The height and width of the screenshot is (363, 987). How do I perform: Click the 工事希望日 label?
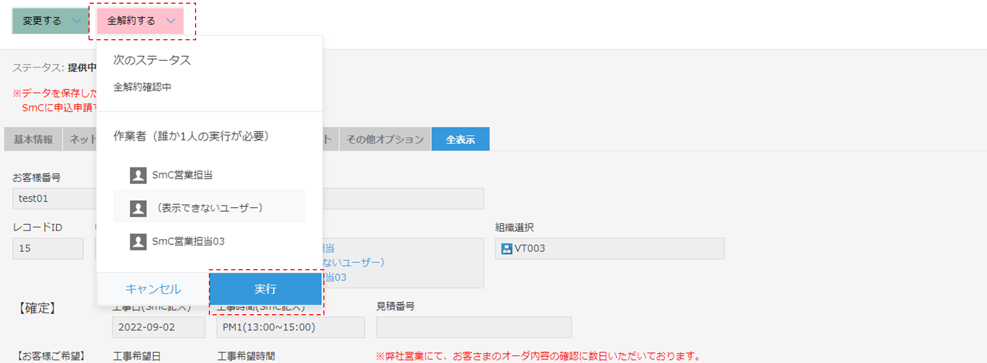click(x=137, y=356)
